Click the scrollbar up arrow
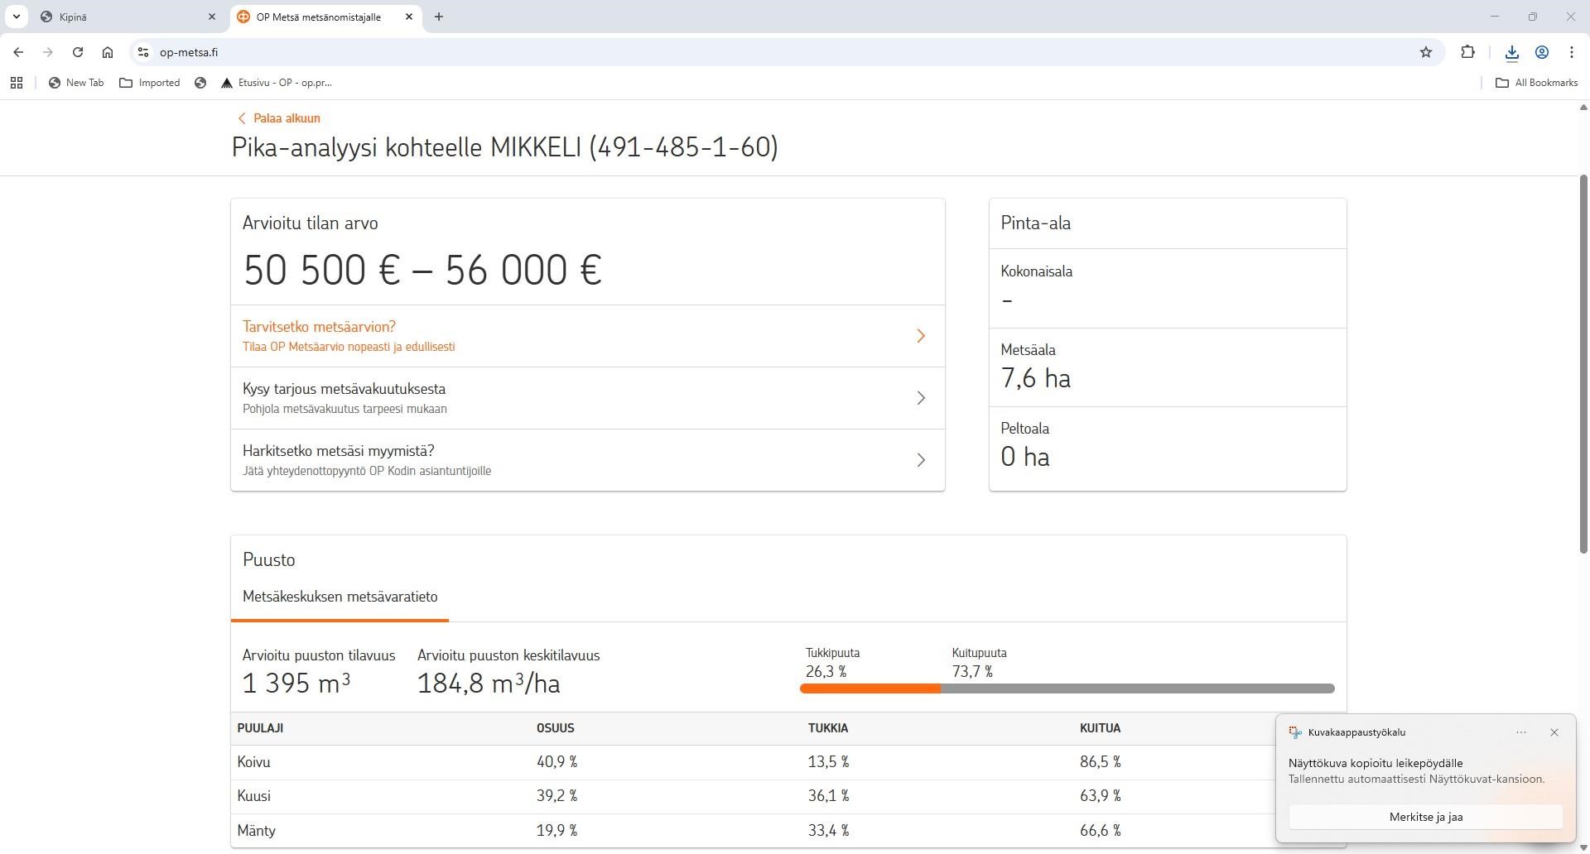 1583,107
